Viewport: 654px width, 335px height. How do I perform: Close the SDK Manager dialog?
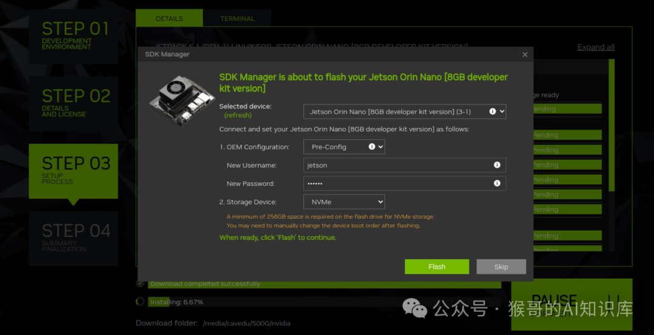[x=524, y=55]
